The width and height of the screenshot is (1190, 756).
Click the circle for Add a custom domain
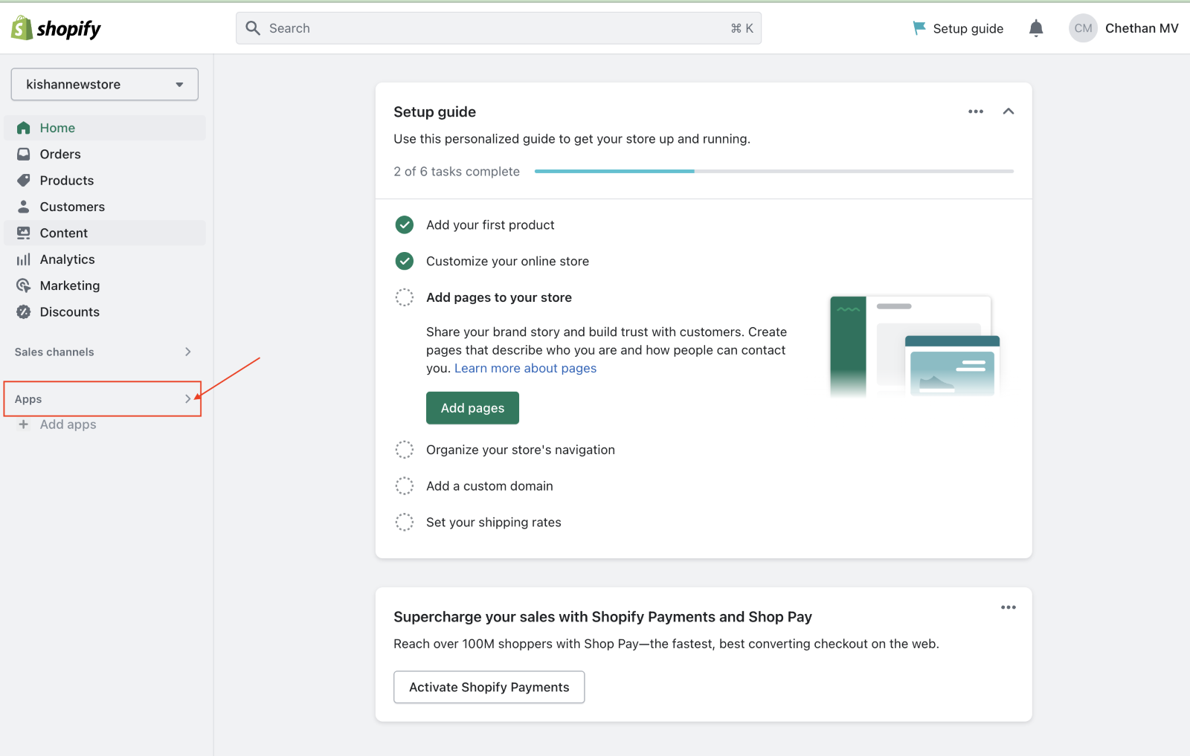pos(405,486)
